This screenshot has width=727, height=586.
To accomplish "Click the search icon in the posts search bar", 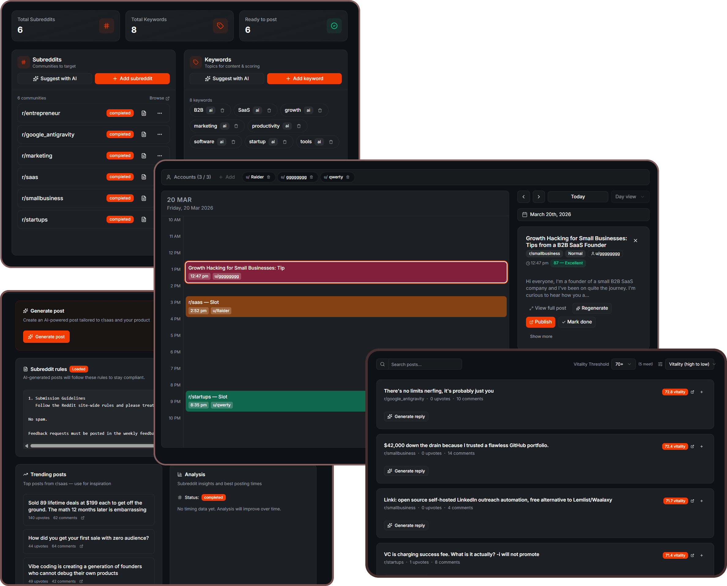I will (x=382, y=364).
